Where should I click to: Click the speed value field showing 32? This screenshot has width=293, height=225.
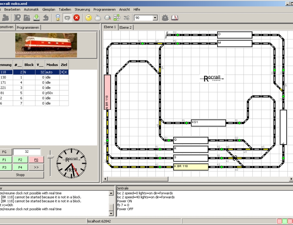(x=27, y=152)
